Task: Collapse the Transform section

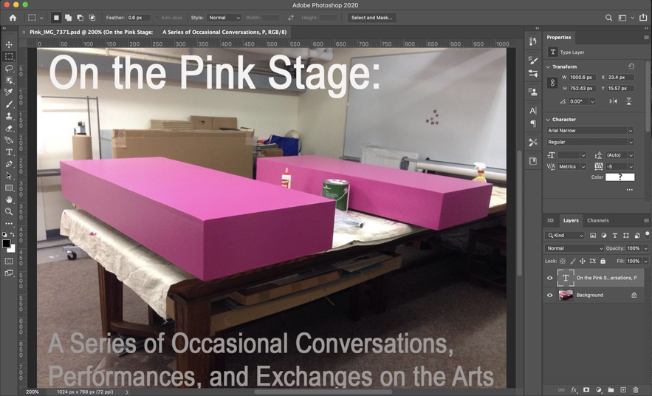Action: coord(549,66)
